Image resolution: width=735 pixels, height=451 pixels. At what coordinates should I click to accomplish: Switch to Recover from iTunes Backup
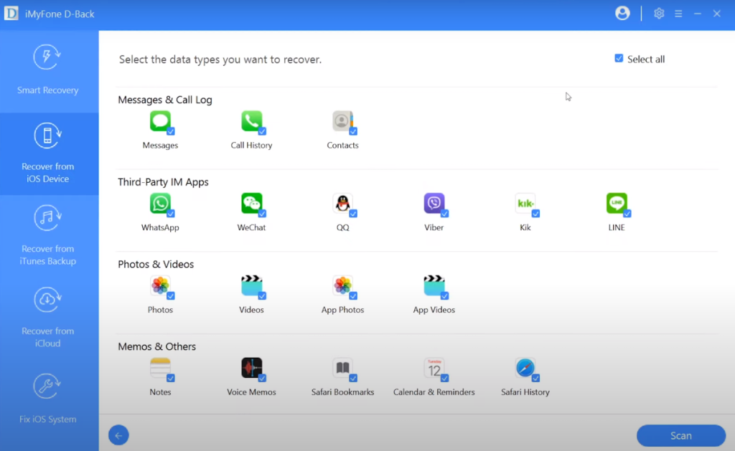[48, 236]
